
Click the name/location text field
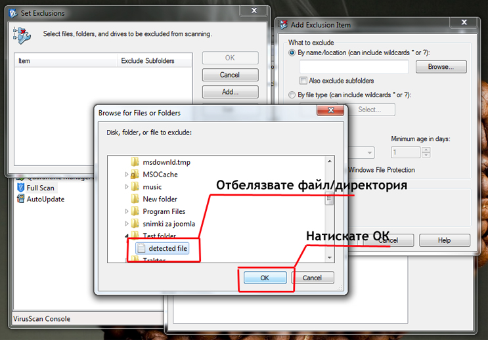pyautogui.click(x=354, y=66)
